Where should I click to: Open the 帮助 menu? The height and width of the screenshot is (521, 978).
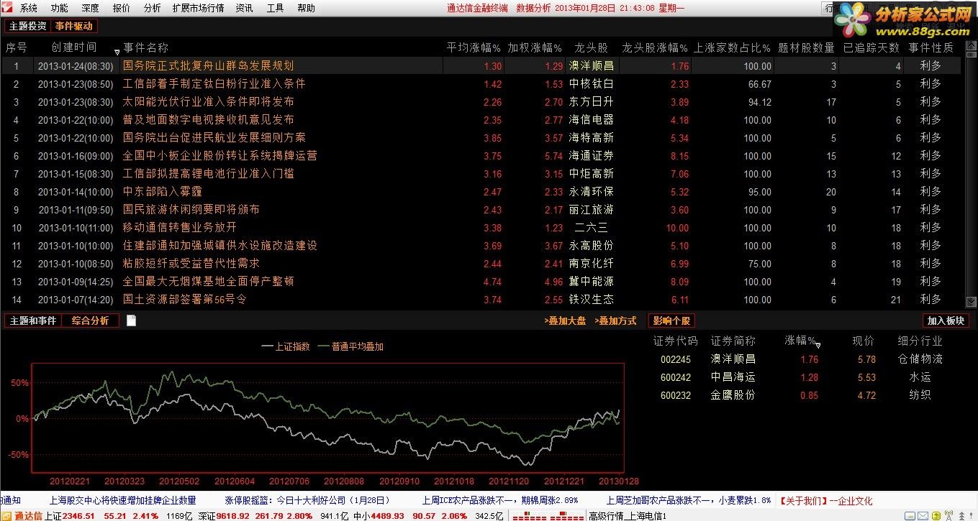click(x=306, y=8)
